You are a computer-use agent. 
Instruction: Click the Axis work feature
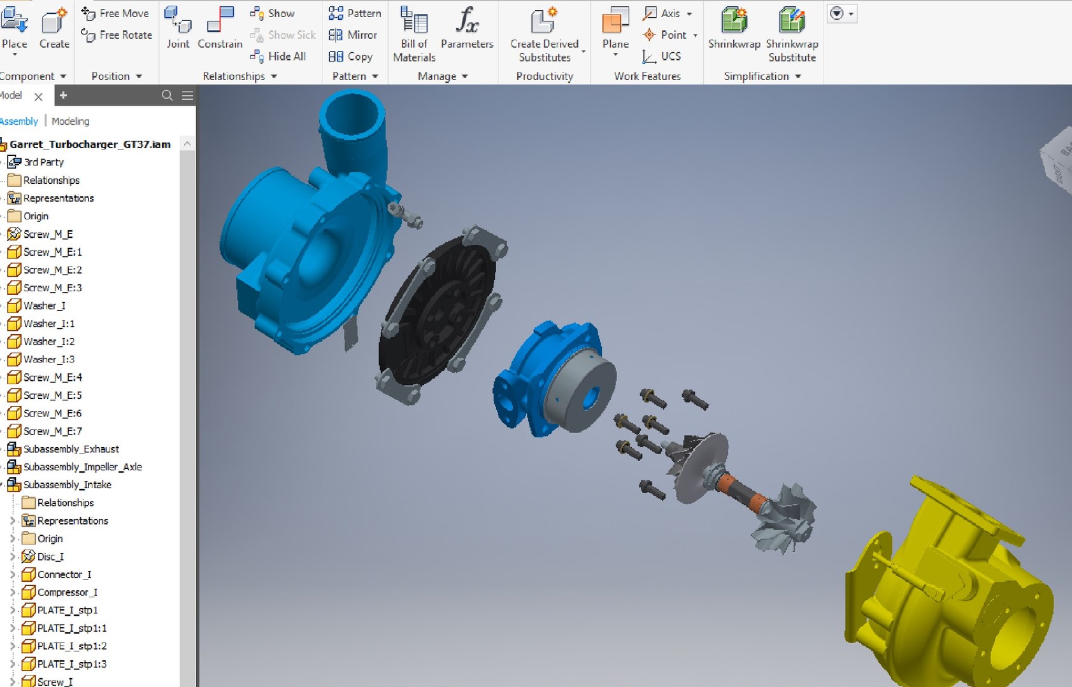point(661,13)
